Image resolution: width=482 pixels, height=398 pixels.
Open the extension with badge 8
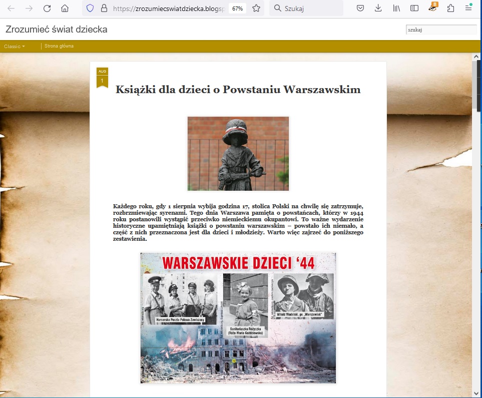click(x=433, y=8)
